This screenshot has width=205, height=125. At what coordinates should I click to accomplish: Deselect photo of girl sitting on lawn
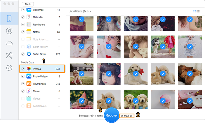[82, 74]
